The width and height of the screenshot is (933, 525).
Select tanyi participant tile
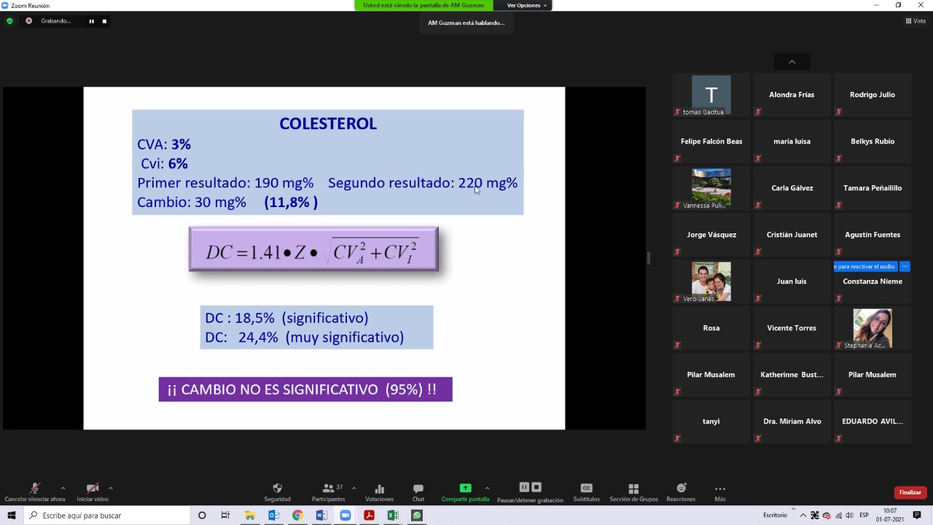pyautogui.click(x=711, y=421)
